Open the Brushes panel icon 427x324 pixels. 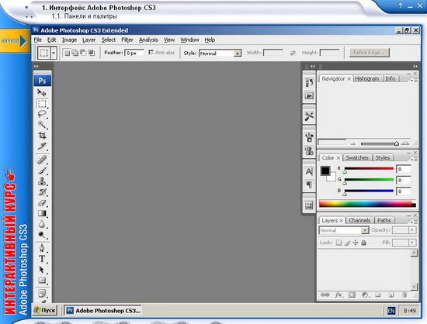309,137
